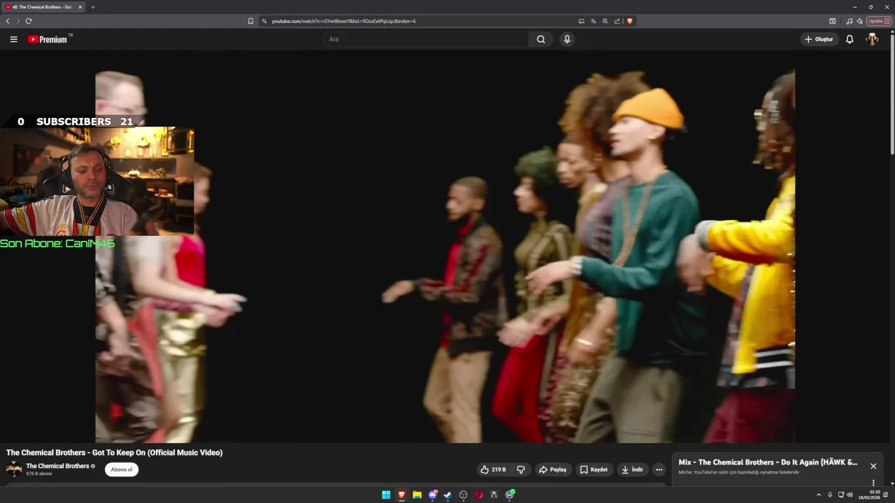Share this page from address bar
This screenshot has width=895, height=503.
617,21
